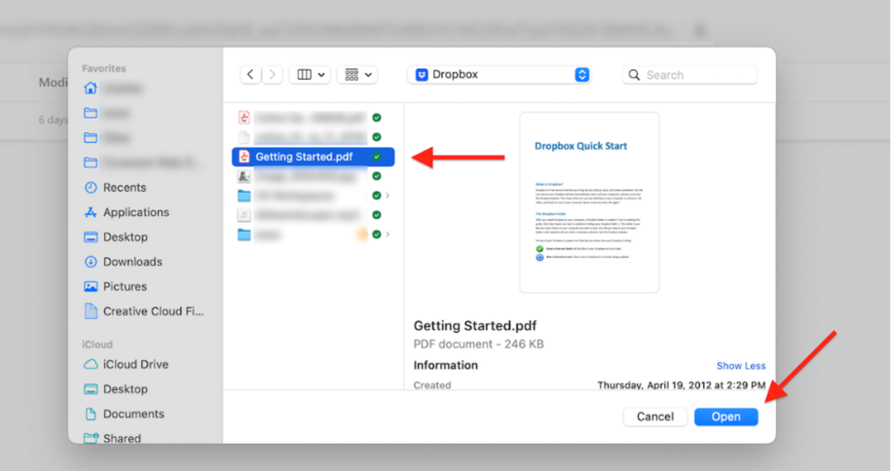Click the Information heading in preview pane
The height and width of the screenshot is (471, 891).
pyautogui.click(x=446, y=365)
